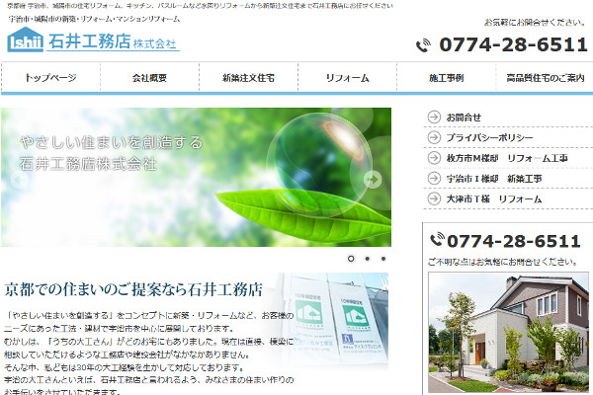593x395 pixels.
Task: Select the third slideshow dot indicator
Action: tap(383, 259)
